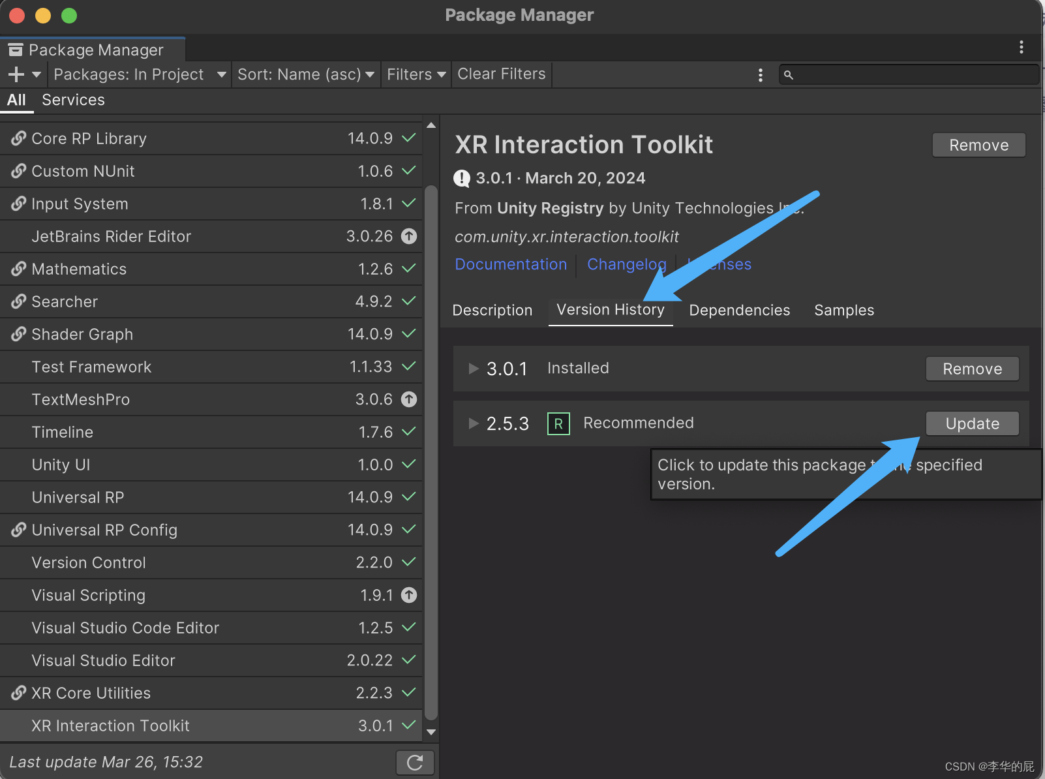Viewport: 1045px width, 779px height.
Task: Click the update arrow icon for TextMeshPro
Action: pyautogui.click(x=409, y=399)
